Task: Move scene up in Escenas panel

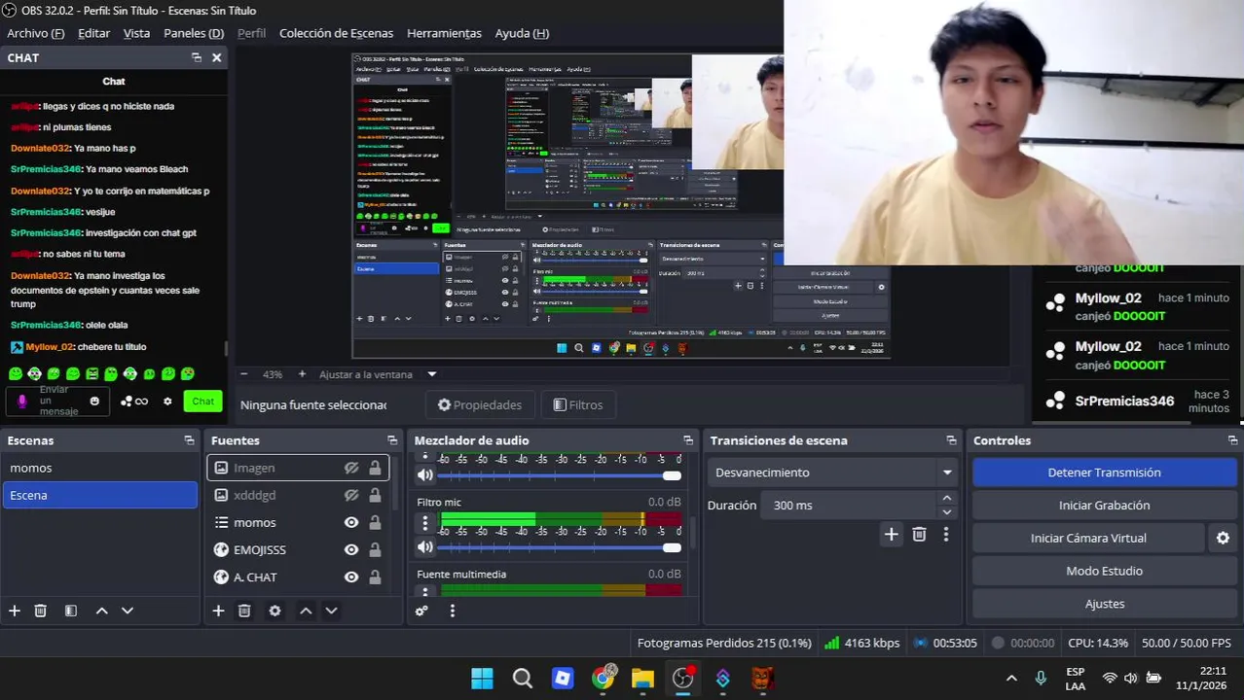Action: (x=101, y=611)
